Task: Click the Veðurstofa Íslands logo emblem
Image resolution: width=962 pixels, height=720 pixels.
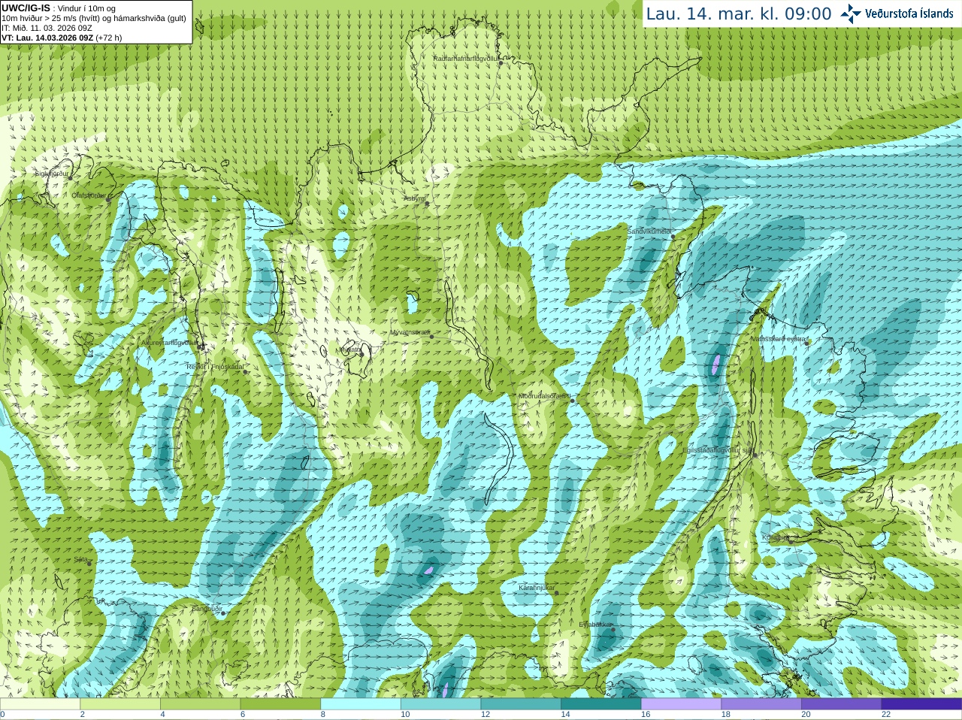Action: (x=851, y=14)
